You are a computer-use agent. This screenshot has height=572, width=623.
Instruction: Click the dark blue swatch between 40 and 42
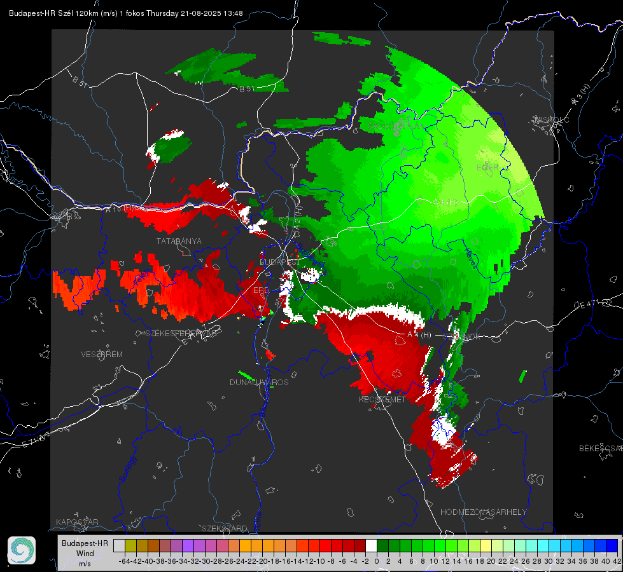click(612, 545)
